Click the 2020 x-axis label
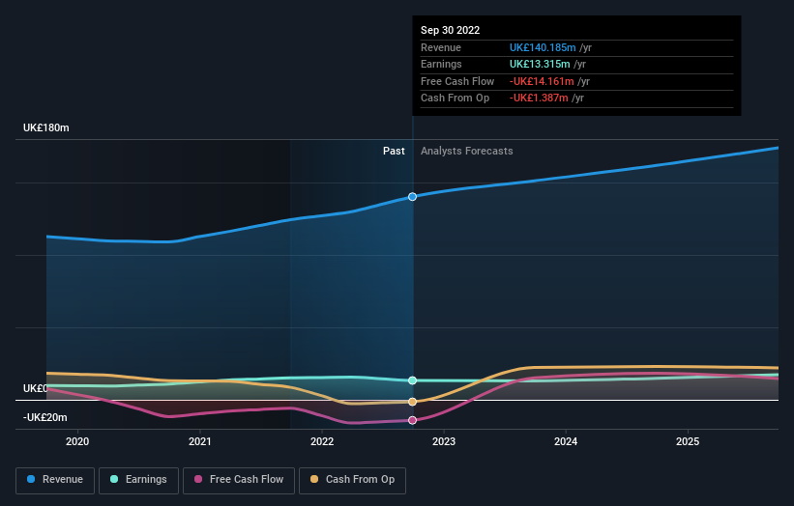The height and width of the screenshot is (506, 794). pyautogui.click(x=77, y=442)
